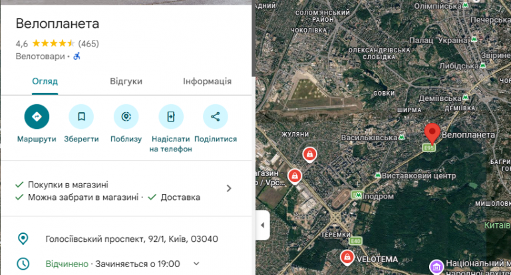The image size is (511, 275).
Task: Save the place with Зберегти icon
Action: (81, 116)
